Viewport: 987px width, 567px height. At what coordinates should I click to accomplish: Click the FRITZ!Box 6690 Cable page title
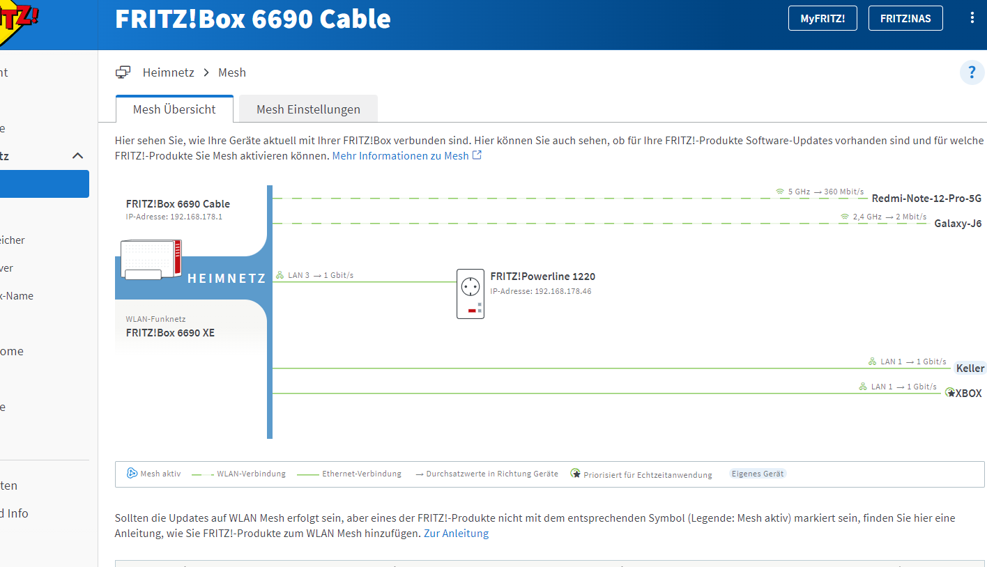tap(252, 19)
